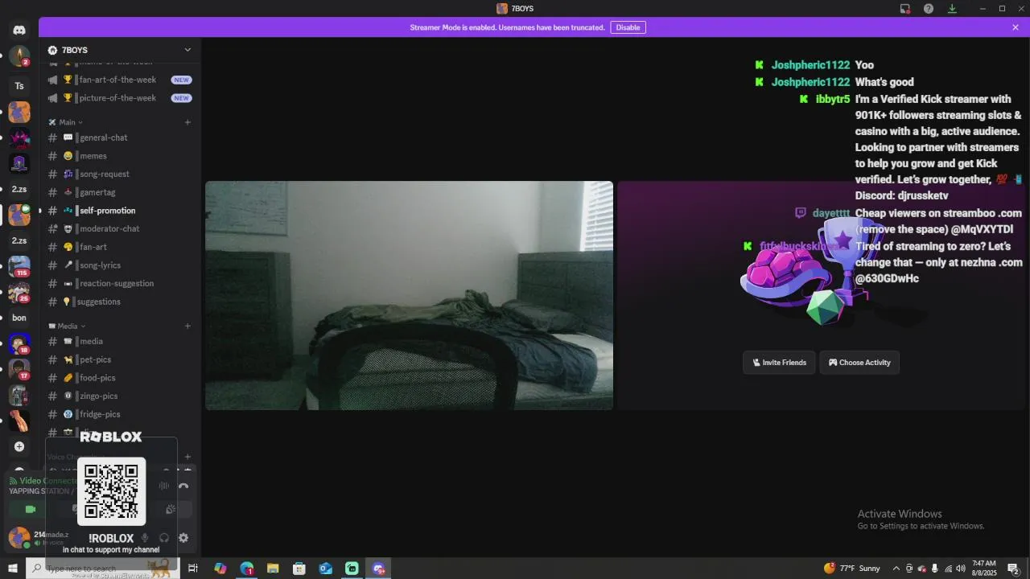
Task: Open Microsoft Edge from taskbar
Action: pyautogui.click(x=246, y=569)
